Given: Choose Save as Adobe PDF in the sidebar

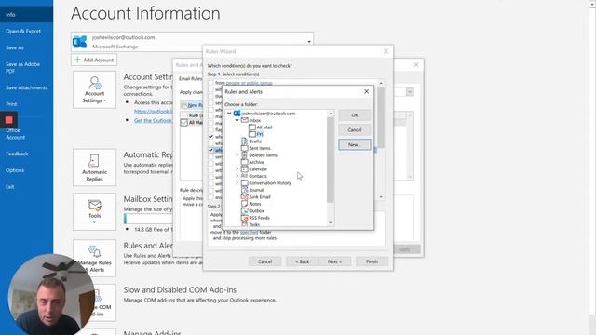Looking at the screenshot, I should tap(27, 67).
